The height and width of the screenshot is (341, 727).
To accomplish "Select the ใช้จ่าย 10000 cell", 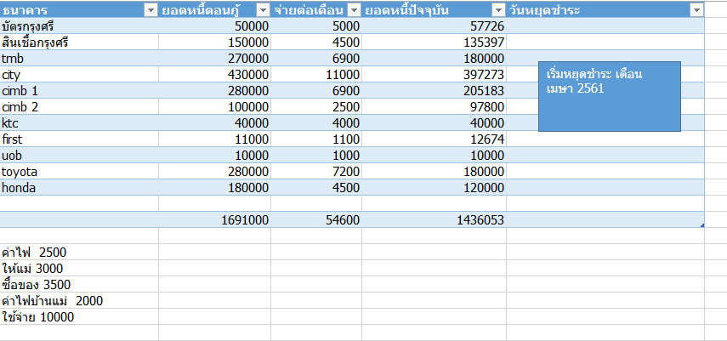I will (79, 317).
